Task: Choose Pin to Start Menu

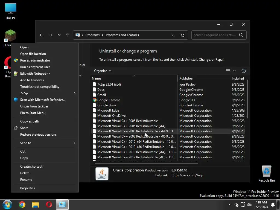Action: 45,113
